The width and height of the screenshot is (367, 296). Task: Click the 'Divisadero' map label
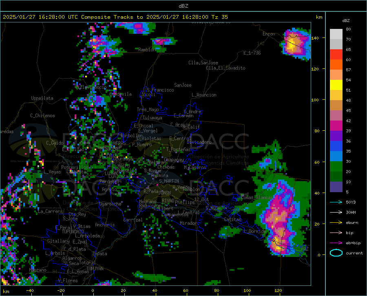199,142
